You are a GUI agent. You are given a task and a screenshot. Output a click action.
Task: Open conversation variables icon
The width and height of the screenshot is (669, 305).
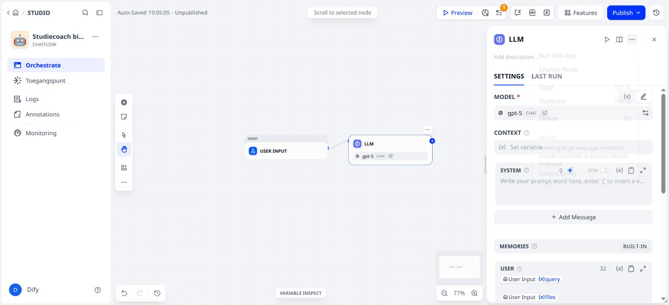518,13
